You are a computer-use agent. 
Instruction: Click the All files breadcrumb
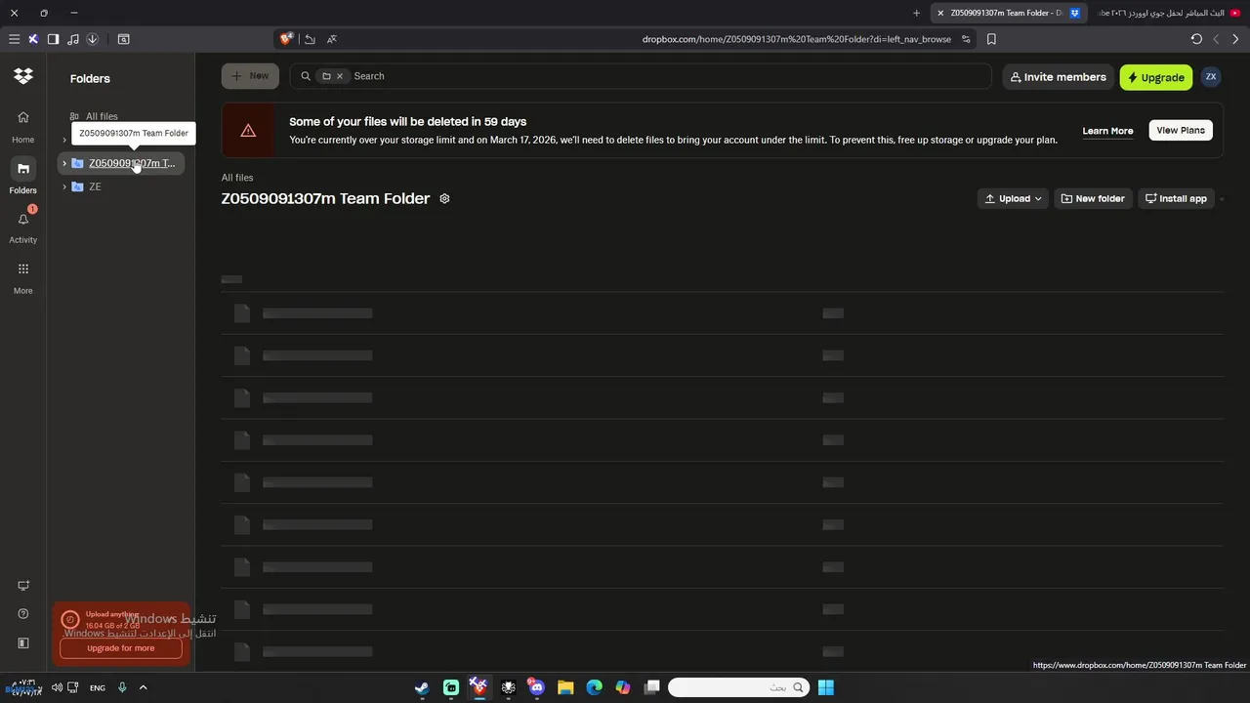pyautogui.click(x=237, y=178)
